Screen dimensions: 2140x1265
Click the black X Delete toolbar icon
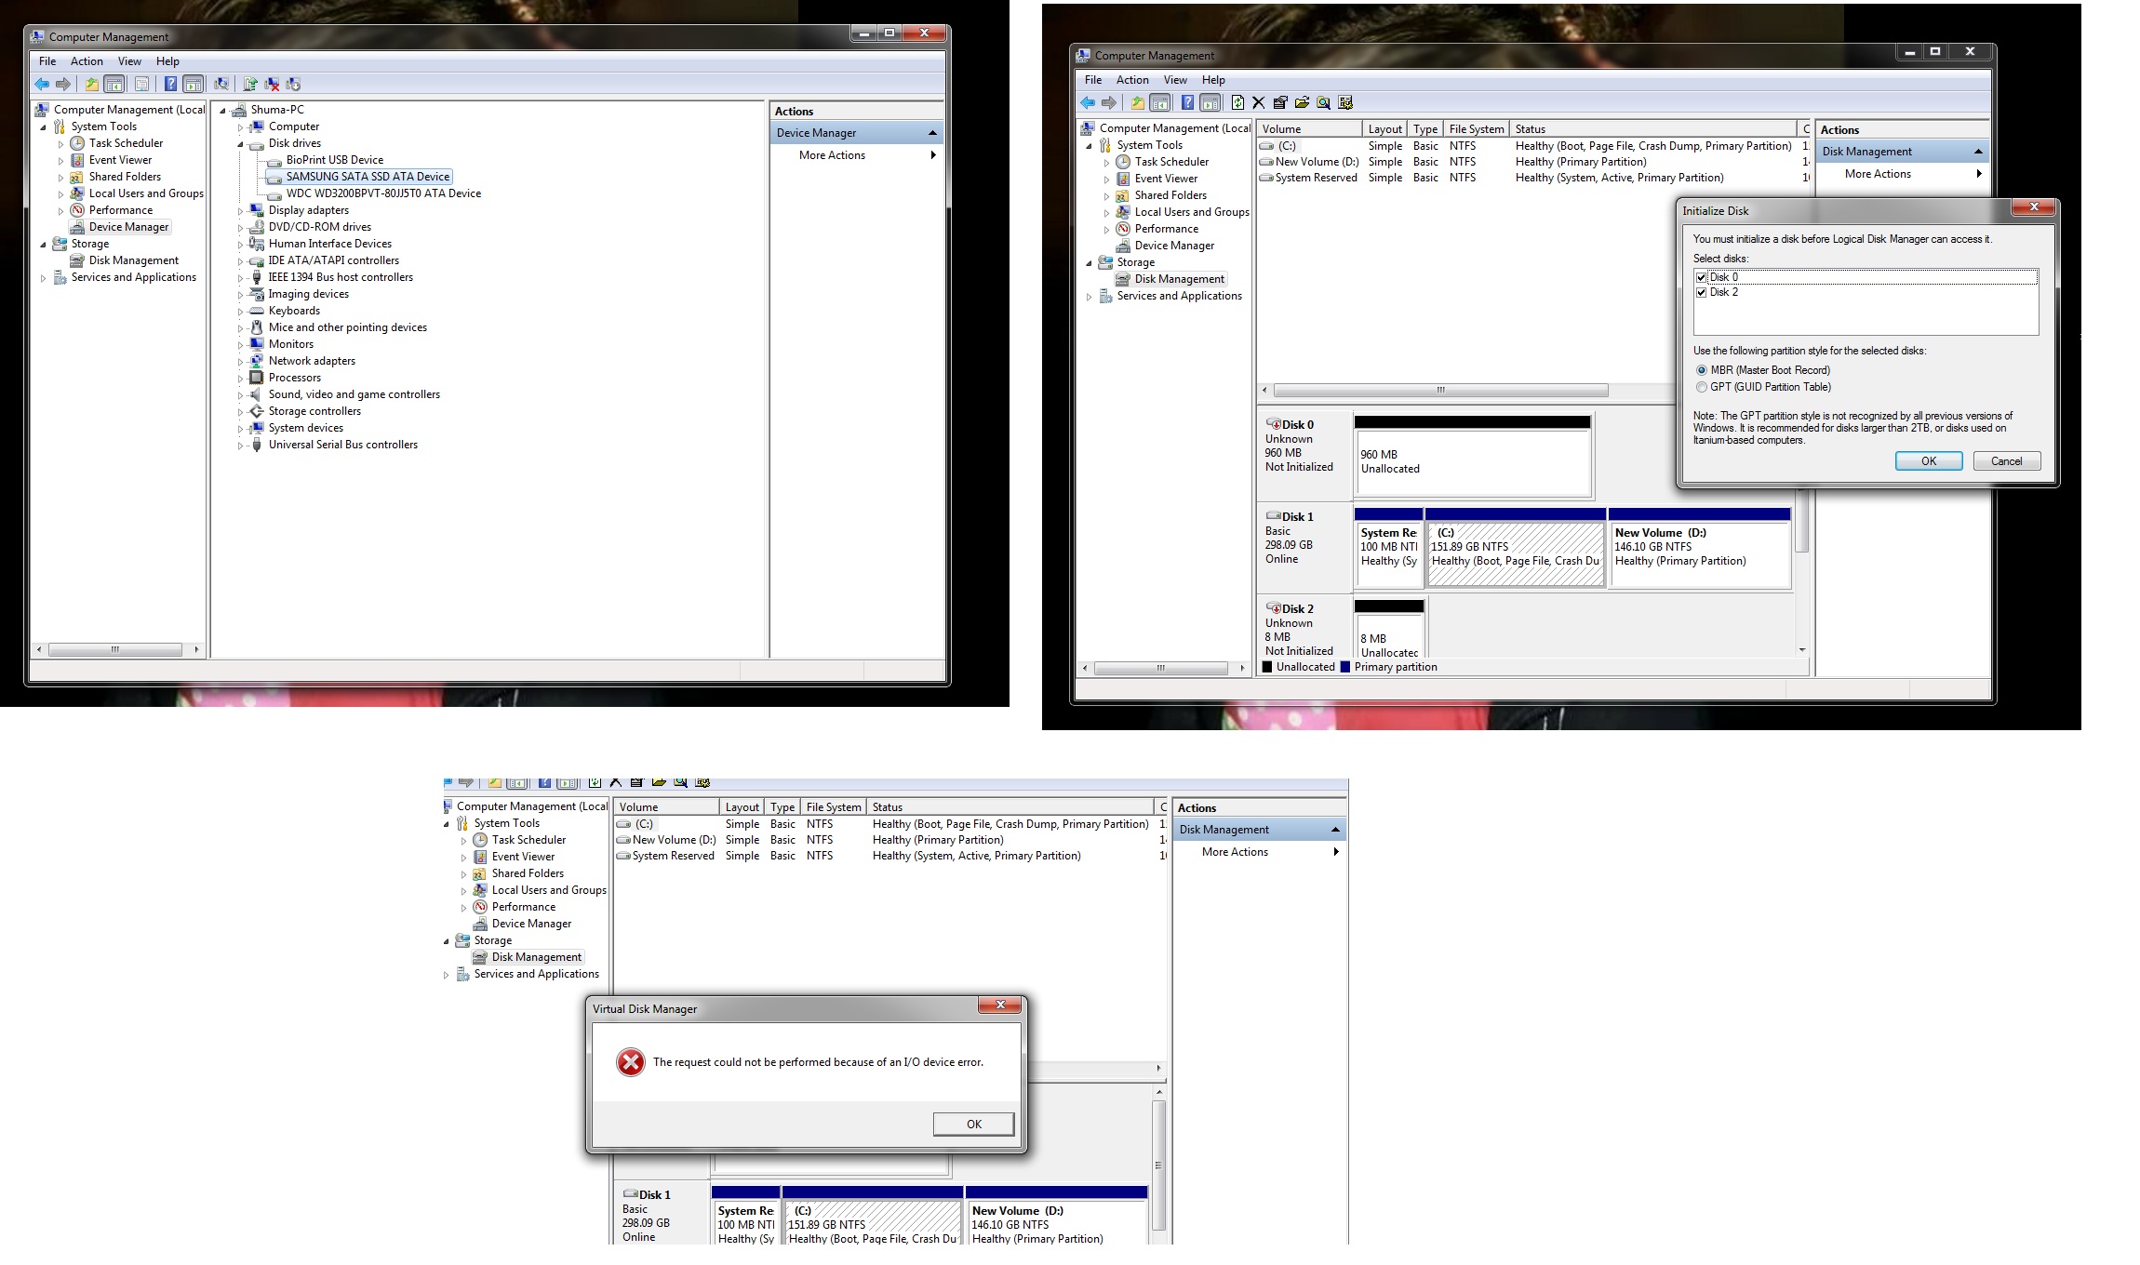click(1259, 103)
